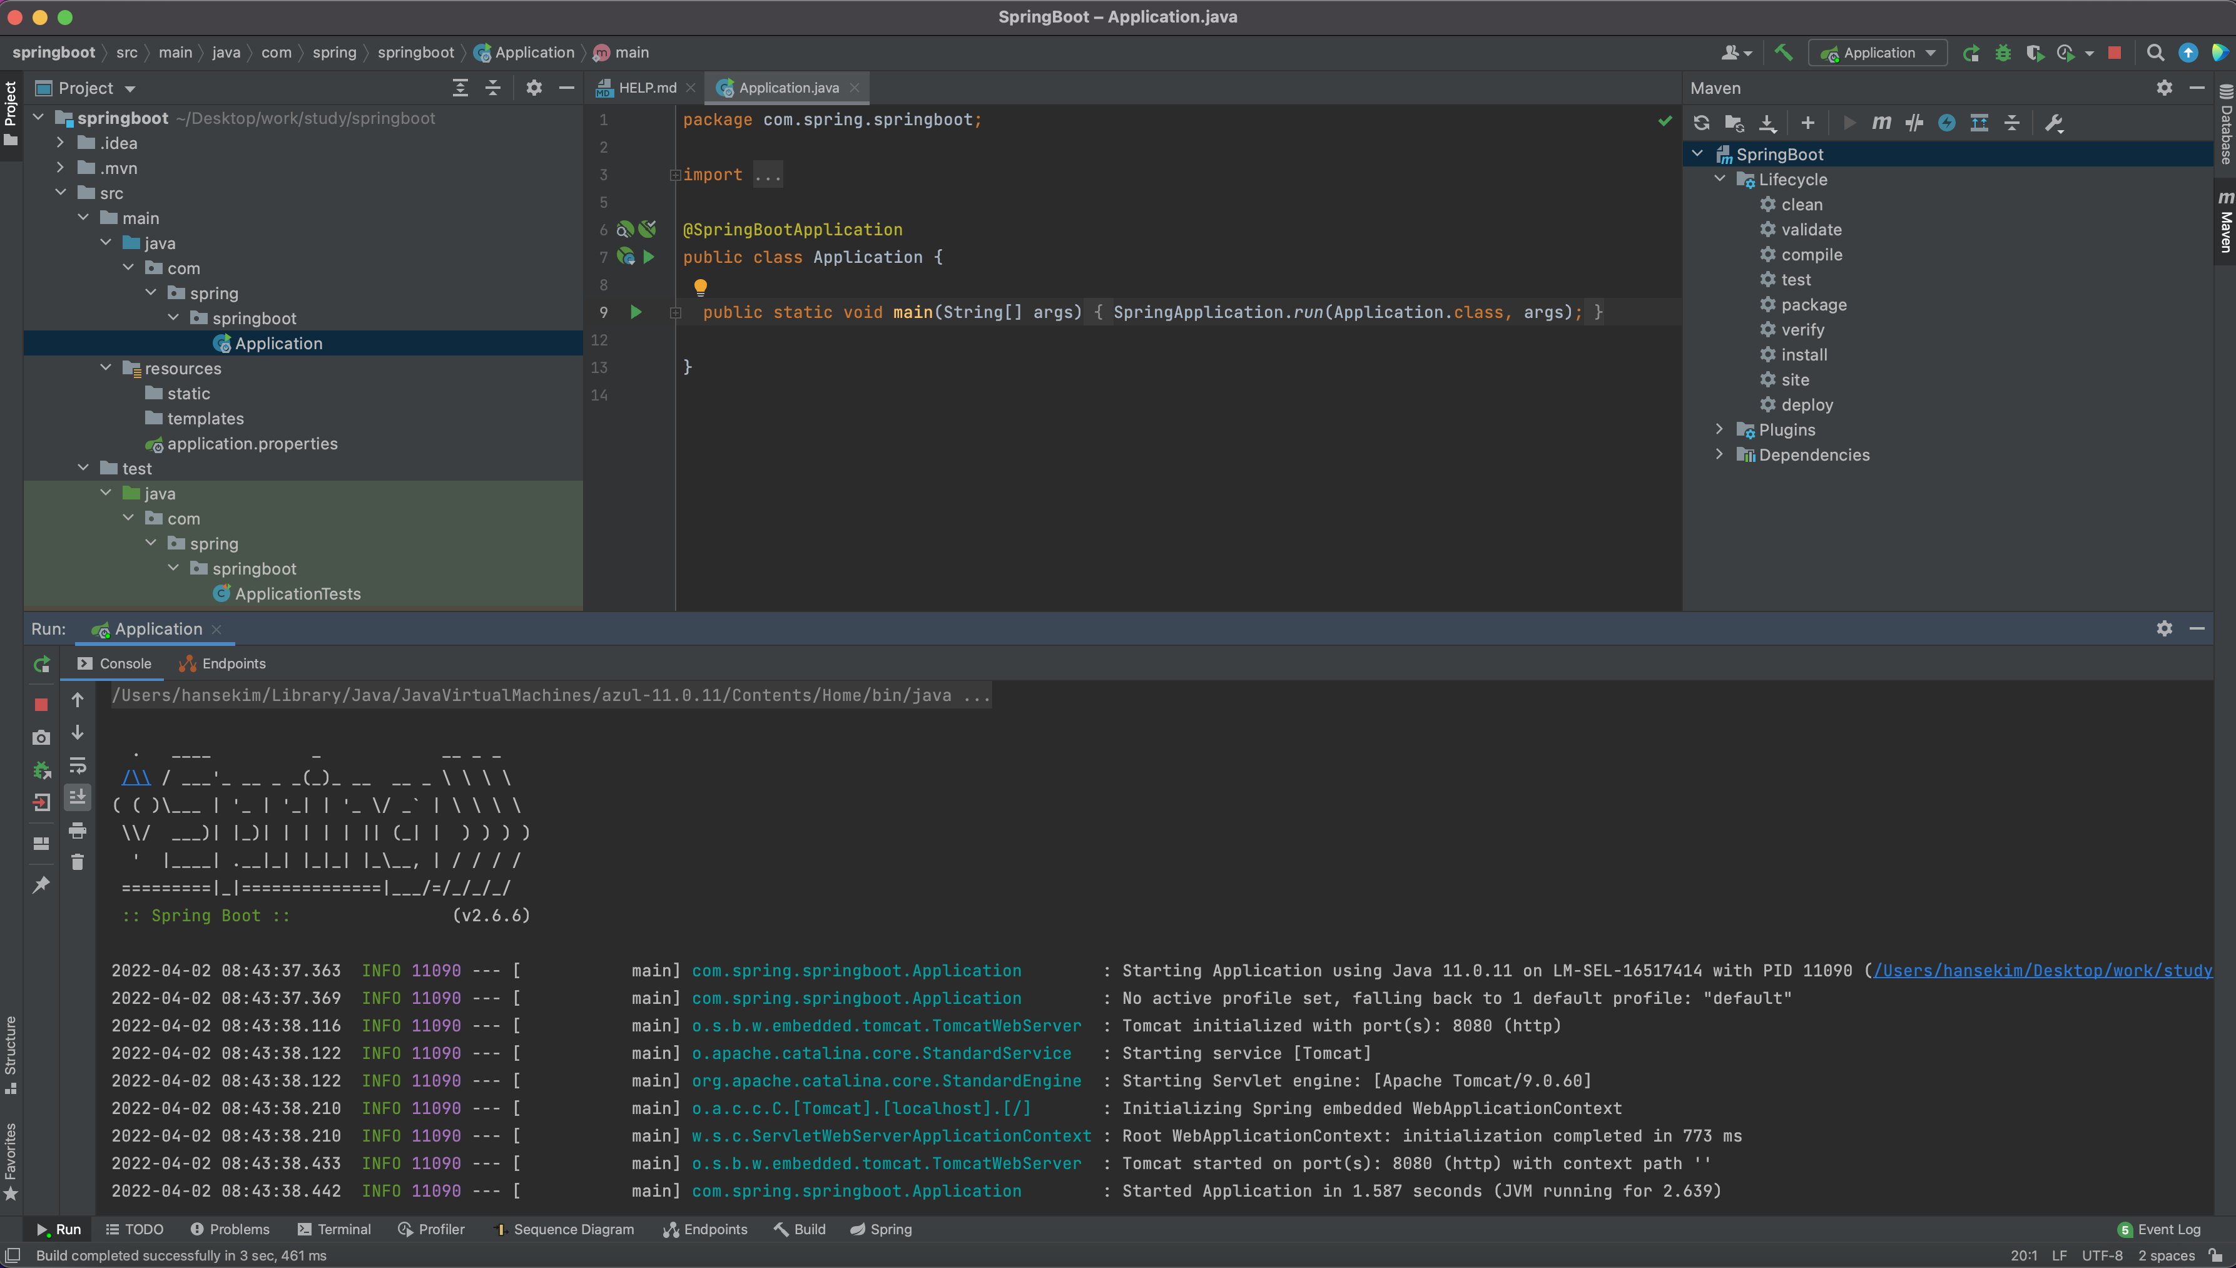Stop the running Application process in Run panel
The width and height of the screenshot is (2236, 1268).
pos(41,703)
